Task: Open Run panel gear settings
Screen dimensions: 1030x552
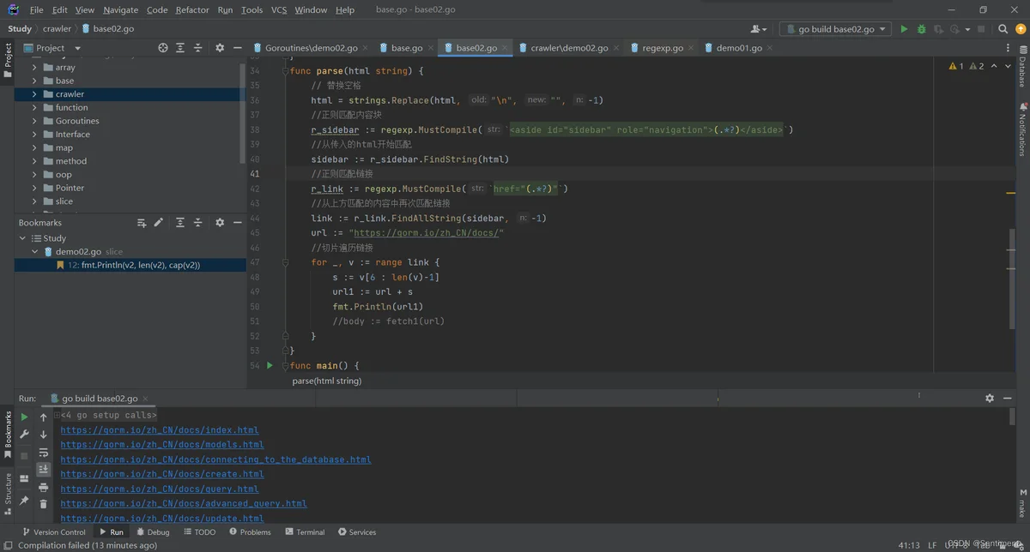Action: (x=990, y=399)
